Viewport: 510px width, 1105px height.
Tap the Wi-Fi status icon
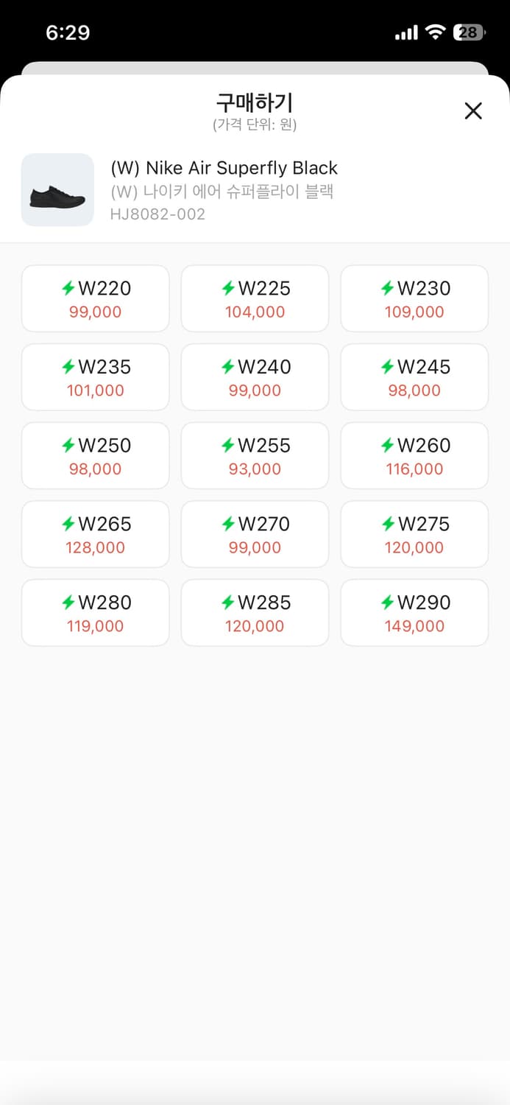436,32
